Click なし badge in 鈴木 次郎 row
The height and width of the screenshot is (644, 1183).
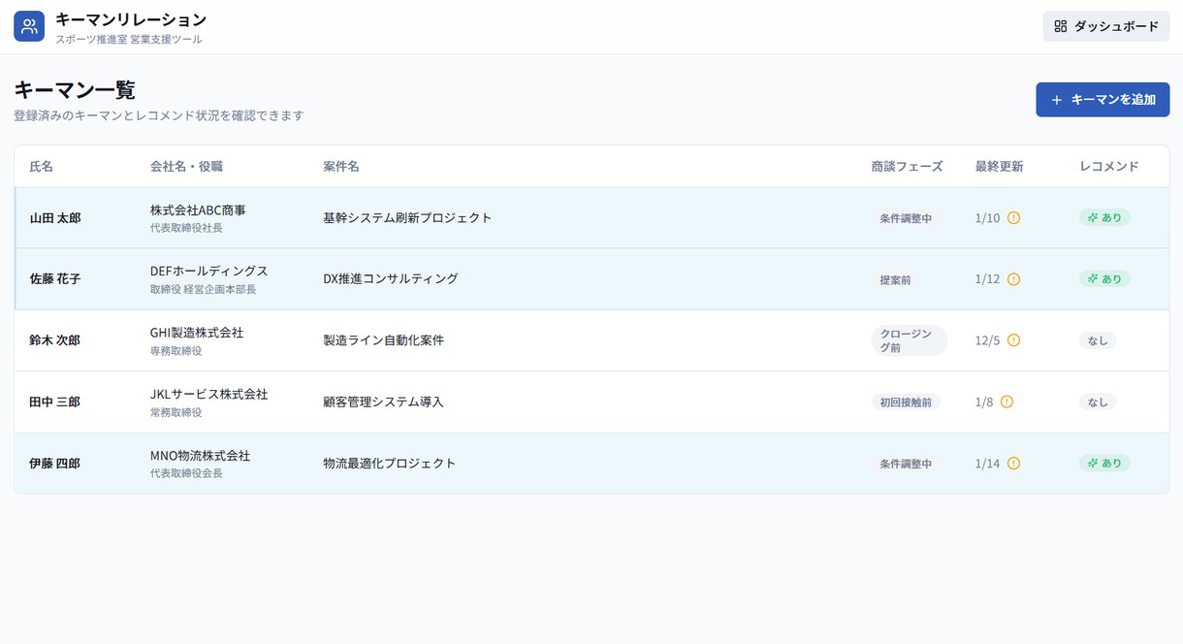1098,340
